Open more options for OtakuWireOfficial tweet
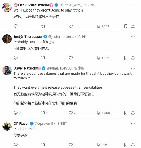This screenshot has width=141, height=148. pyautogui.click(x=133, y=5)
